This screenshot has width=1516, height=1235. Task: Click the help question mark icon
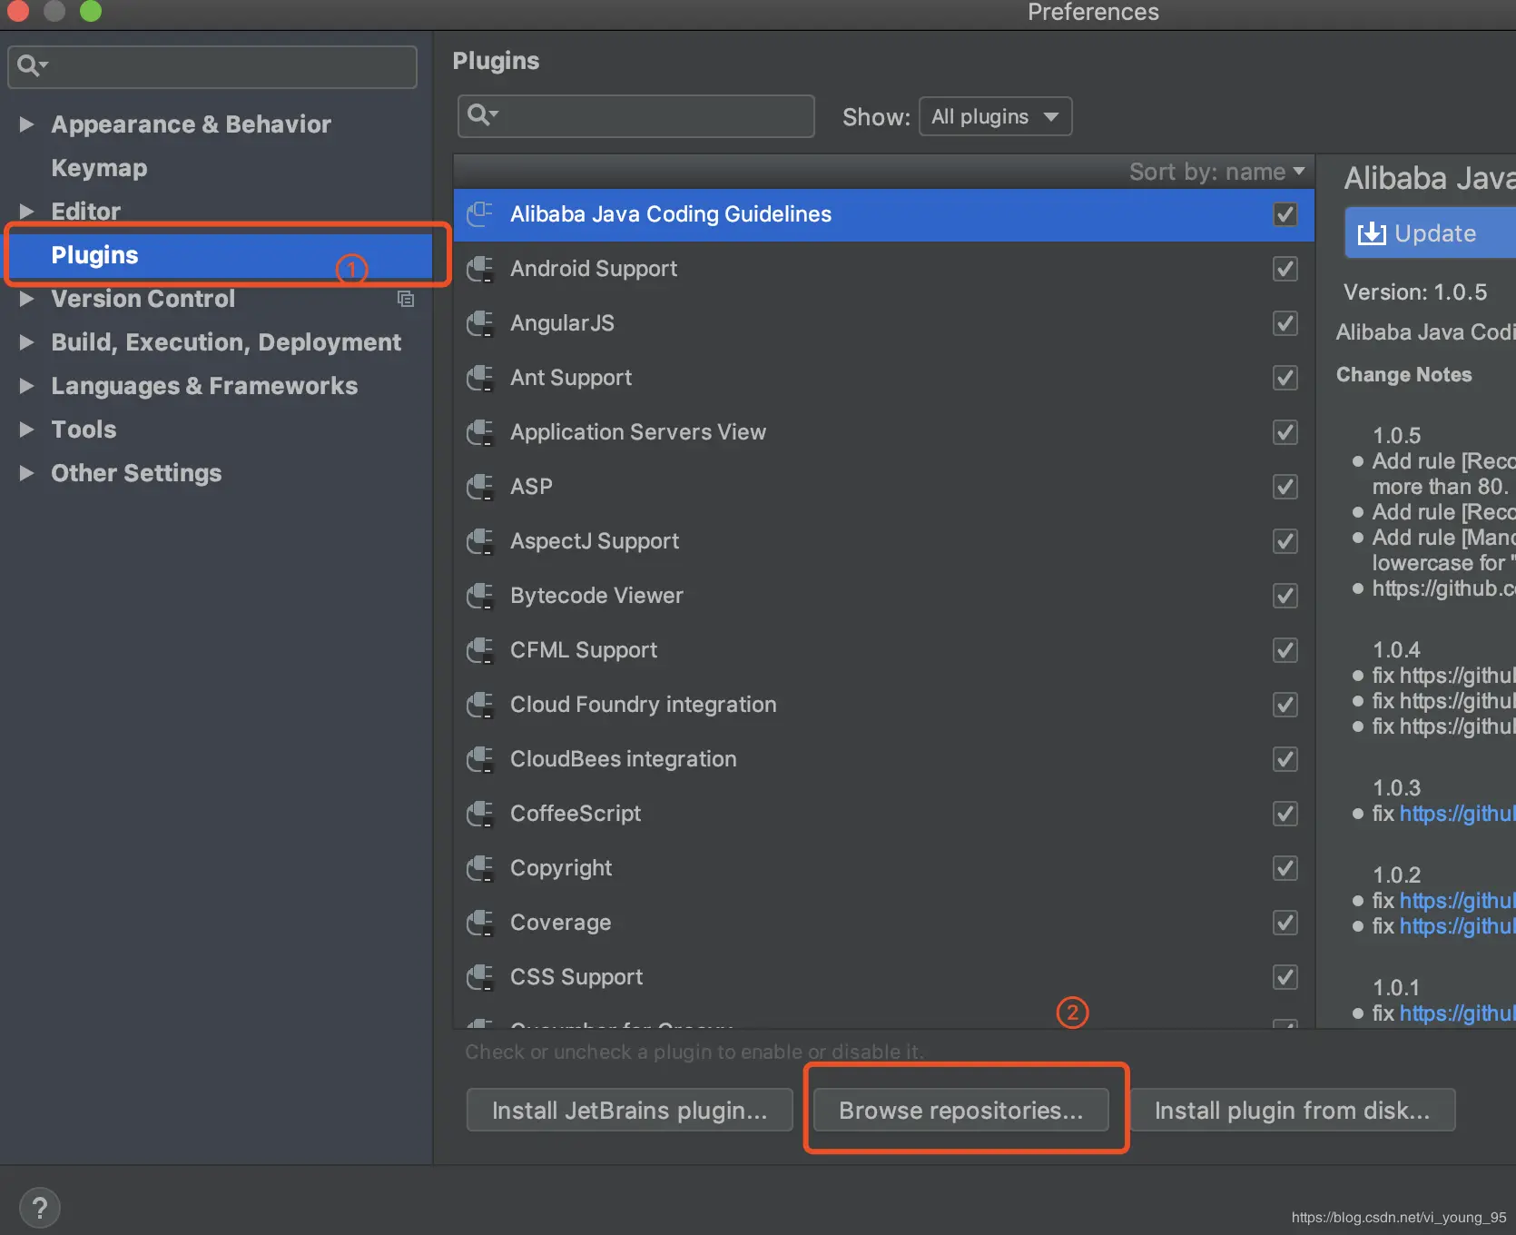coord(39,1208)
